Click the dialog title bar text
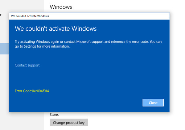 [30, 16]
